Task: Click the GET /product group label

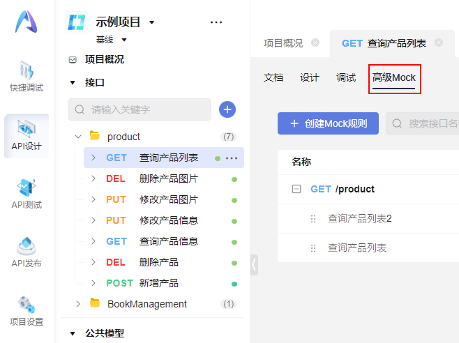Action: 343,189
